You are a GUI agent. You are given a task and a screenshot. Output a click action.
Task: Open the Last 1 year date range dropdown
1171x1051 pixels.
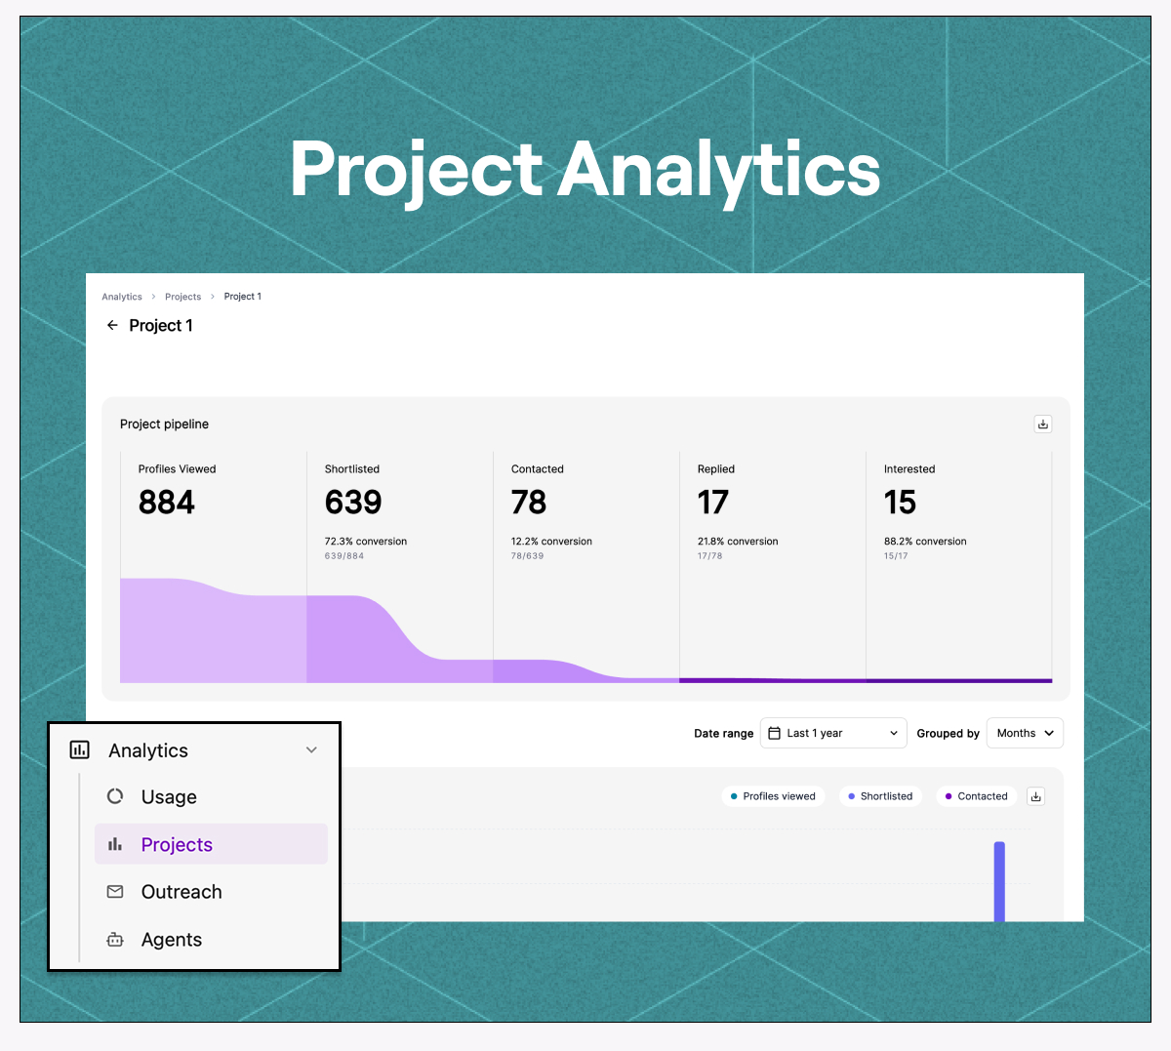(x=833, y=733)
